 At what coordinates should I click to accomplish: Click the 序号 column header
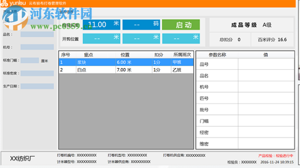pos(68,55)
